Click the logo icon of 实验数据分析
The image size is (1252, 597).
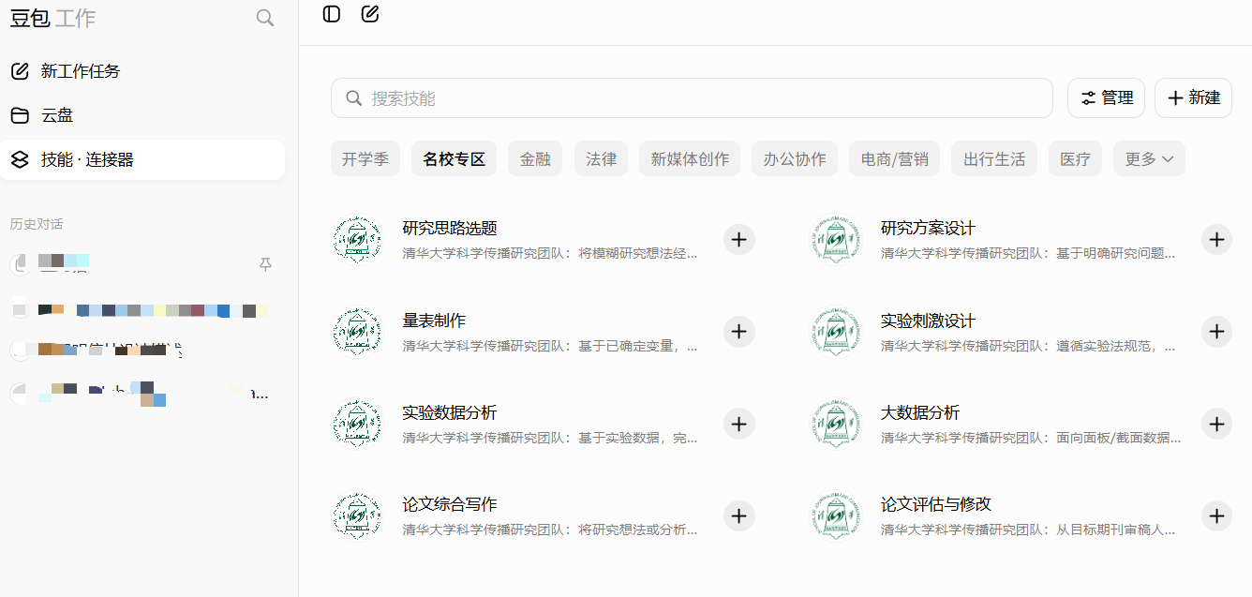357,424
